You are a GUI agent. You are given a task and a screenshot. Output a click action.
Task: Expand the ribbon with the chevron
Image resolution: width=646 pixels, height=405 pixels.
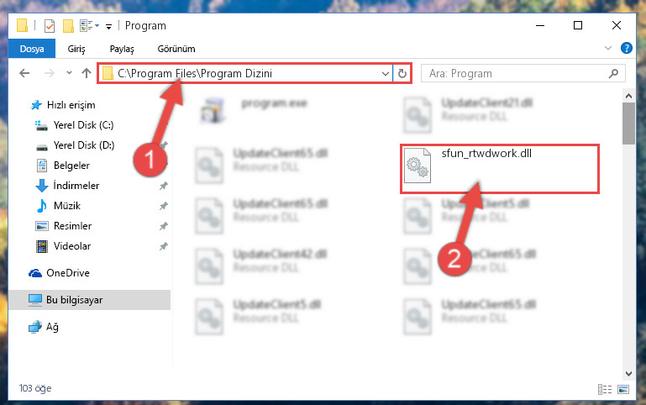pos(607,48)
